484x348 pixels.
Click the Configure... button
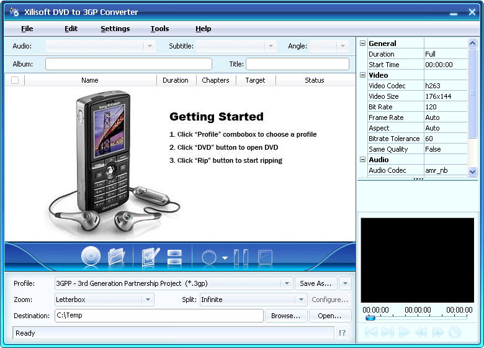pos(329,300)
